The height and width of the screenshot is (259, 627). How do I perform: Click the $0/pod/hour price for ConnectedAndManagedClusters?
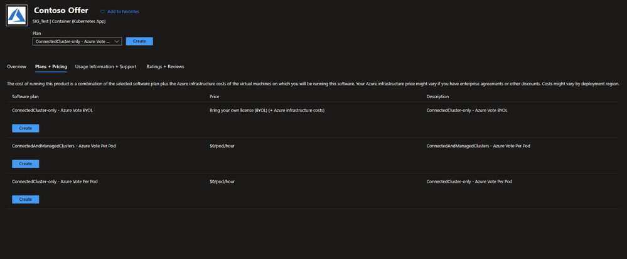[x=222, y=146]
